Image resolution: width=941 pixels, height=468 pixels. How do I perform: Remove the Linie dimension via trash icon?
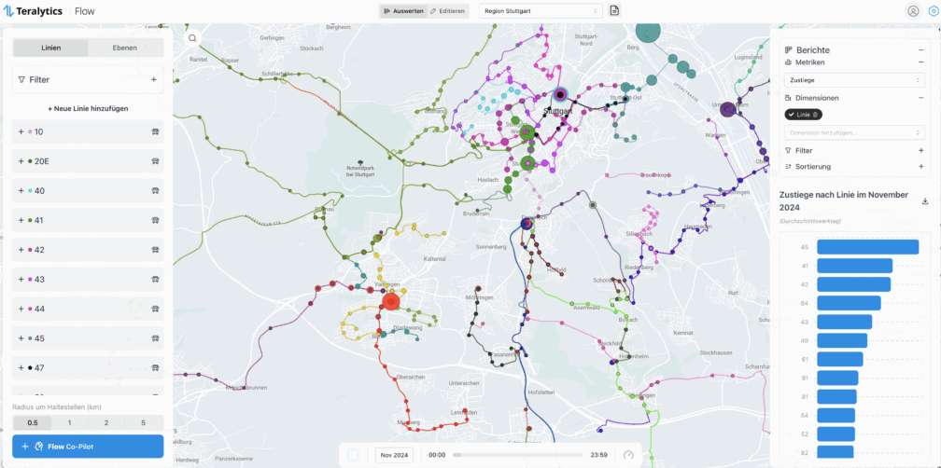coord(816,114)
